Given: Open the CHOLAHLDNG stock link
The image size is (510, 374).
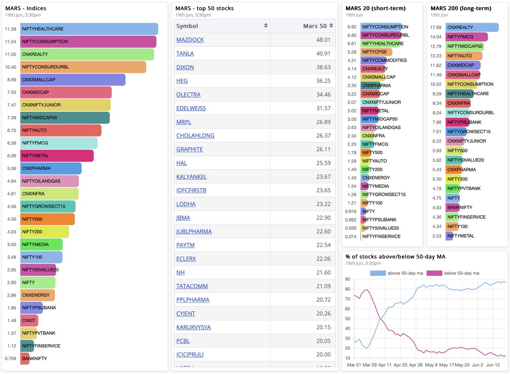Looking at the screenshot, I should (x=195, y=136).
